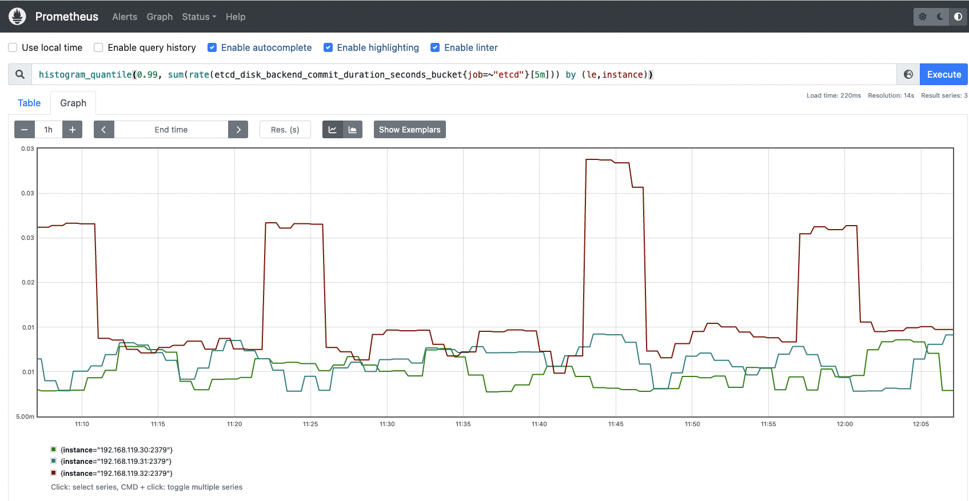Click the Resolution: 14s text
This screenshot has width=969, height=501.
click(x=891, y=95)
